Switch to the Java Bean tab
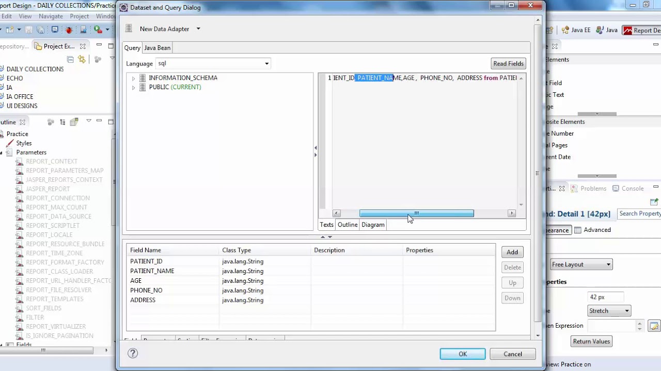 pyautogui.click(x=157, y=47)
